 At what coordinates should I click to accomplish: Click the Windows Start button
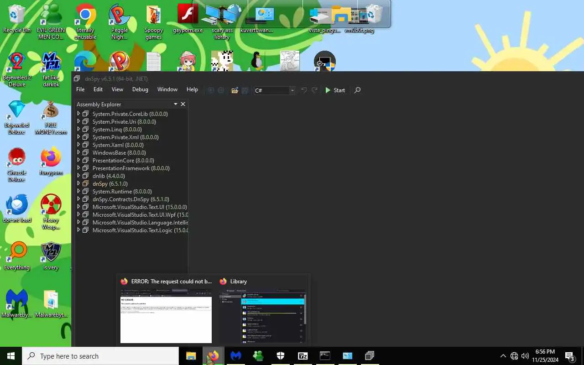coord(11,356)
